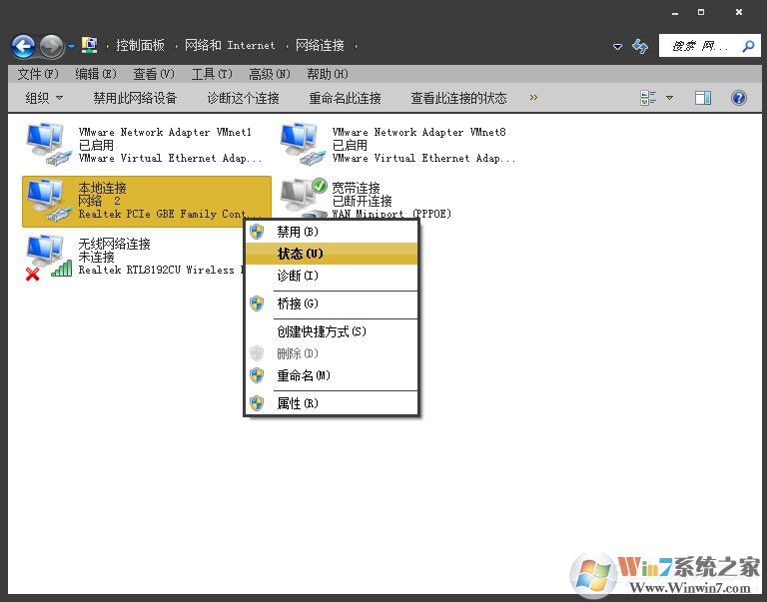767x602 pixels.
Task: Click the '未连接' status under 无线网络连接
Action: pos(96,257)
